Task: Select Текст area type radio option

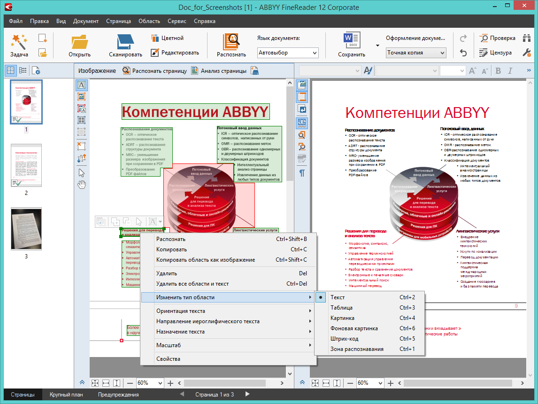Action: tap(321, 297)
